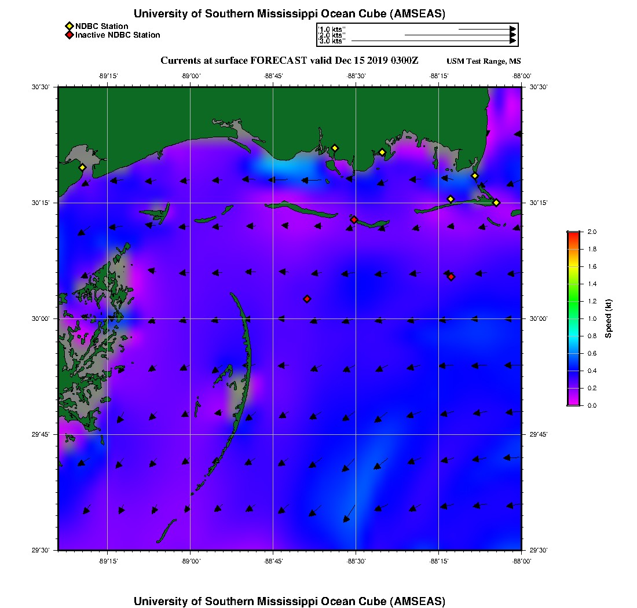Screen dimensions: 637x608
Task: Click the color bar value 0.0
Action: point(592,405)
